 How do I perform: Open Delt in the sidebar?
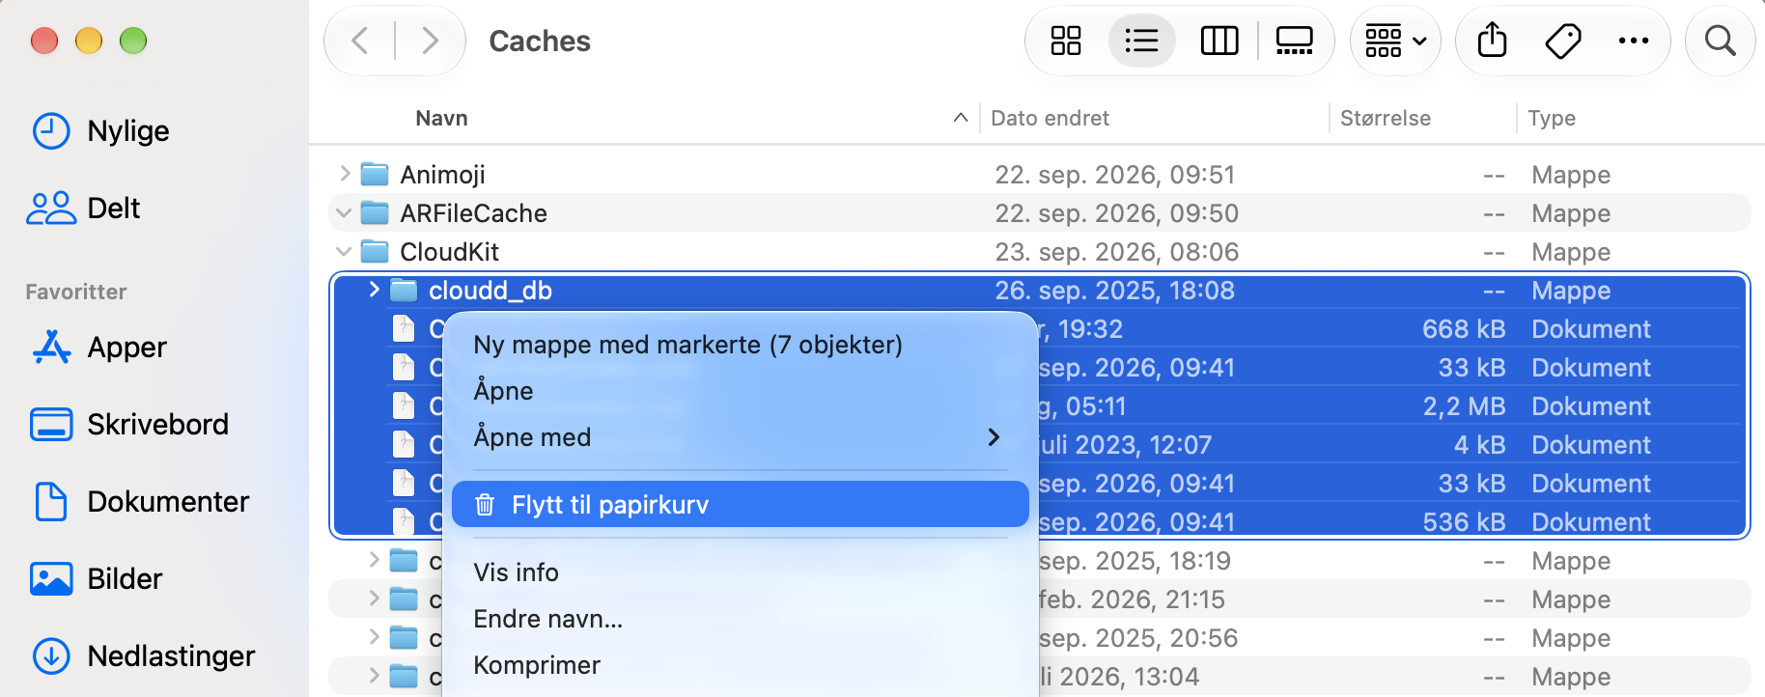[x=85, y=208]
